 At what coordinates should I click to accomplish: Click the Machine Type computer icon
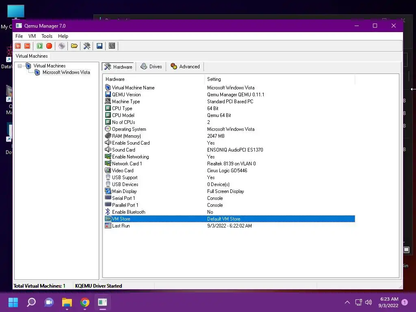(x=108, y=101)
